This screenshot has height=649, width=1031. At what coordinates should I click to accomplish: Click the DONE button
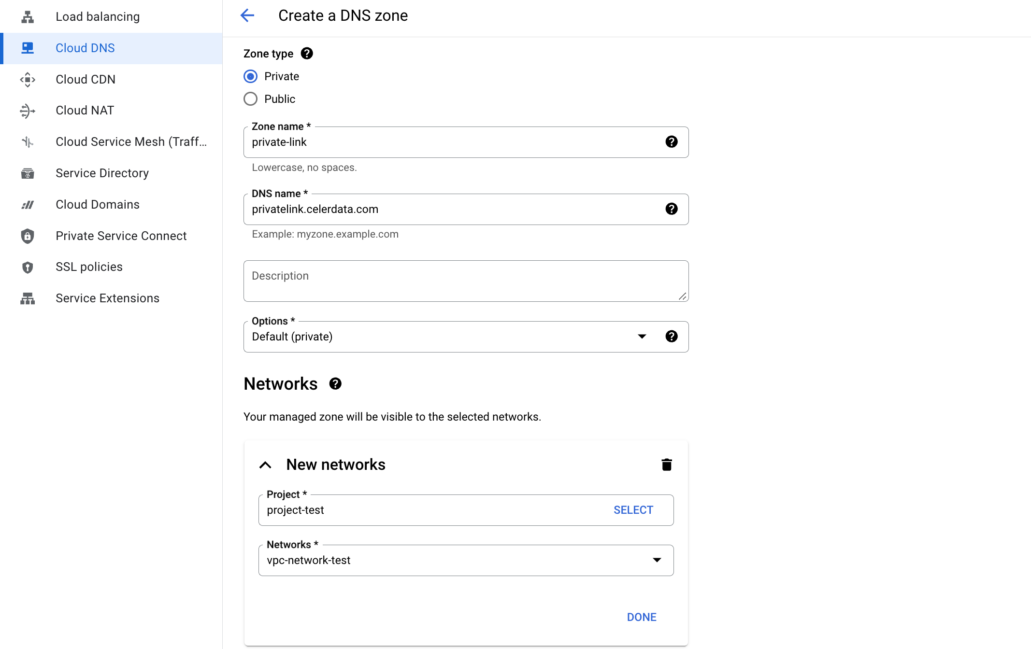point(641,617)
